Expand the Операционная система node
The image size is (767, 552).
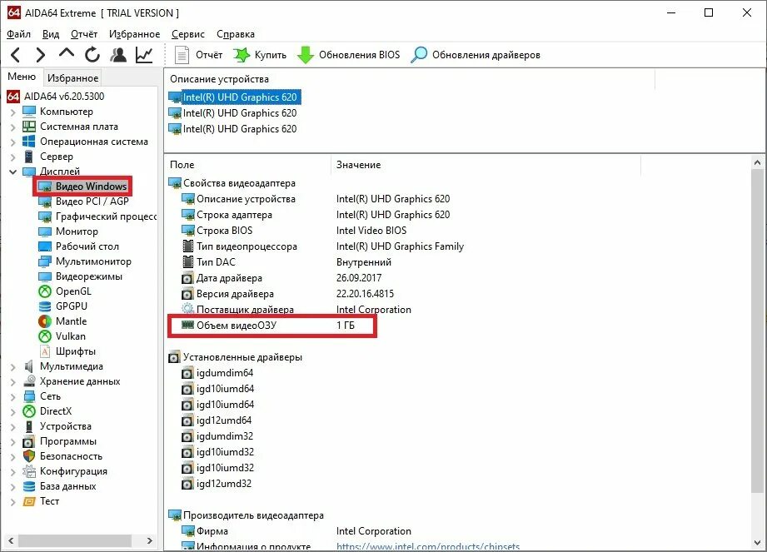(13, 142)
